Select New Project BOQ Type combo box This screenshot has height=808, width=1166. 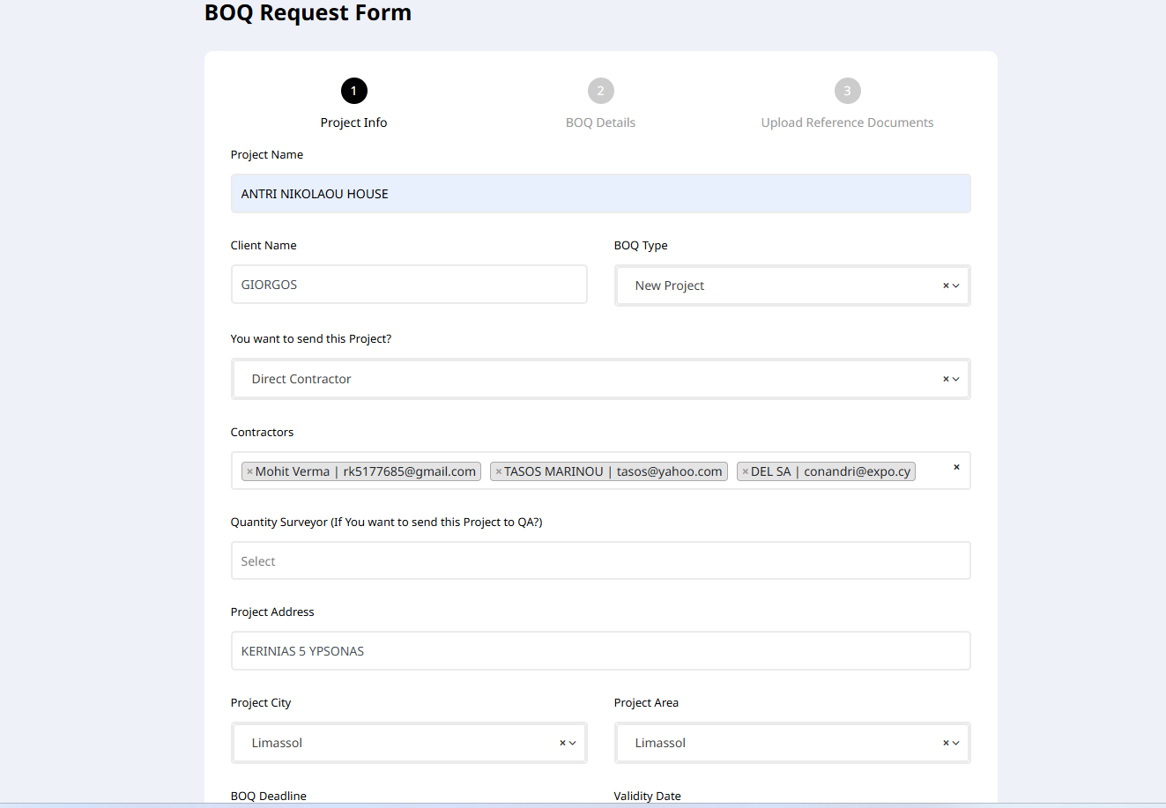(x=792, y=285)
